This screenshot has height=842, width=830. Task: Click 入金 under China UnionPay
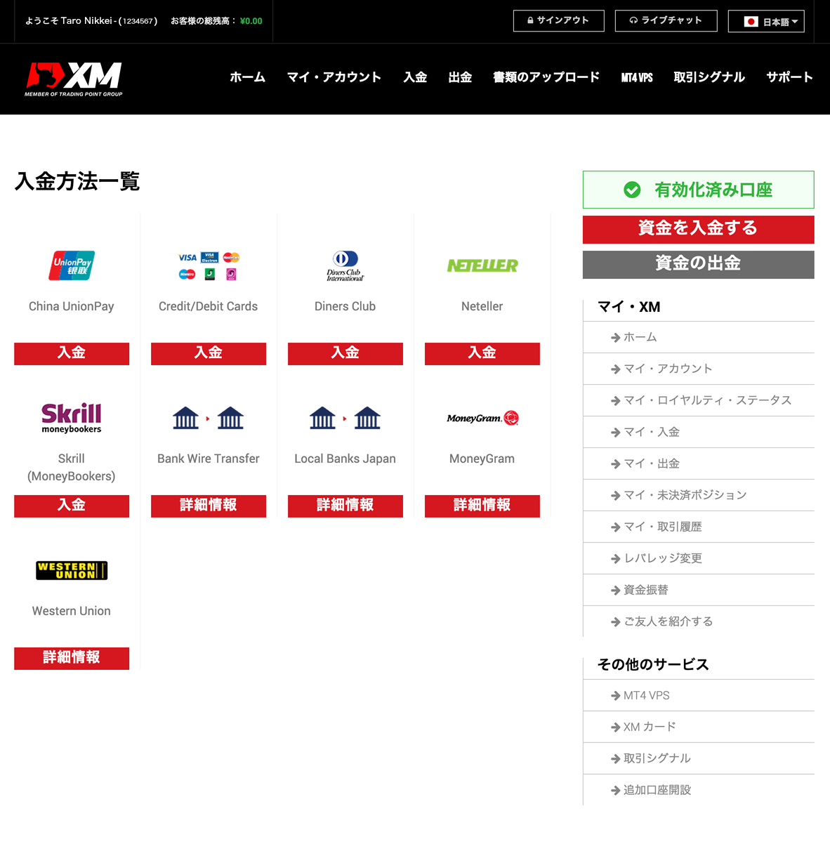(x=72, y=353)
